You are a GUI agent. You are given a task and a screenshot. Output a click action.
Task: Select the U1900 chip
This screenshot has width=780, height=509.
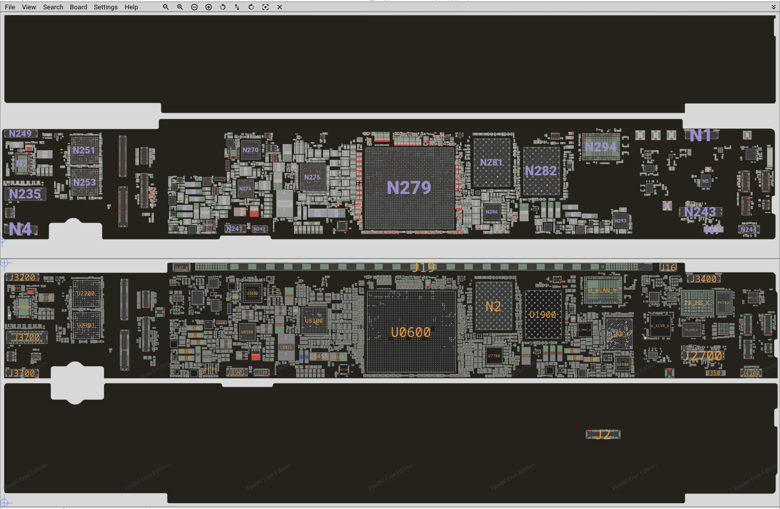[542, 315]
